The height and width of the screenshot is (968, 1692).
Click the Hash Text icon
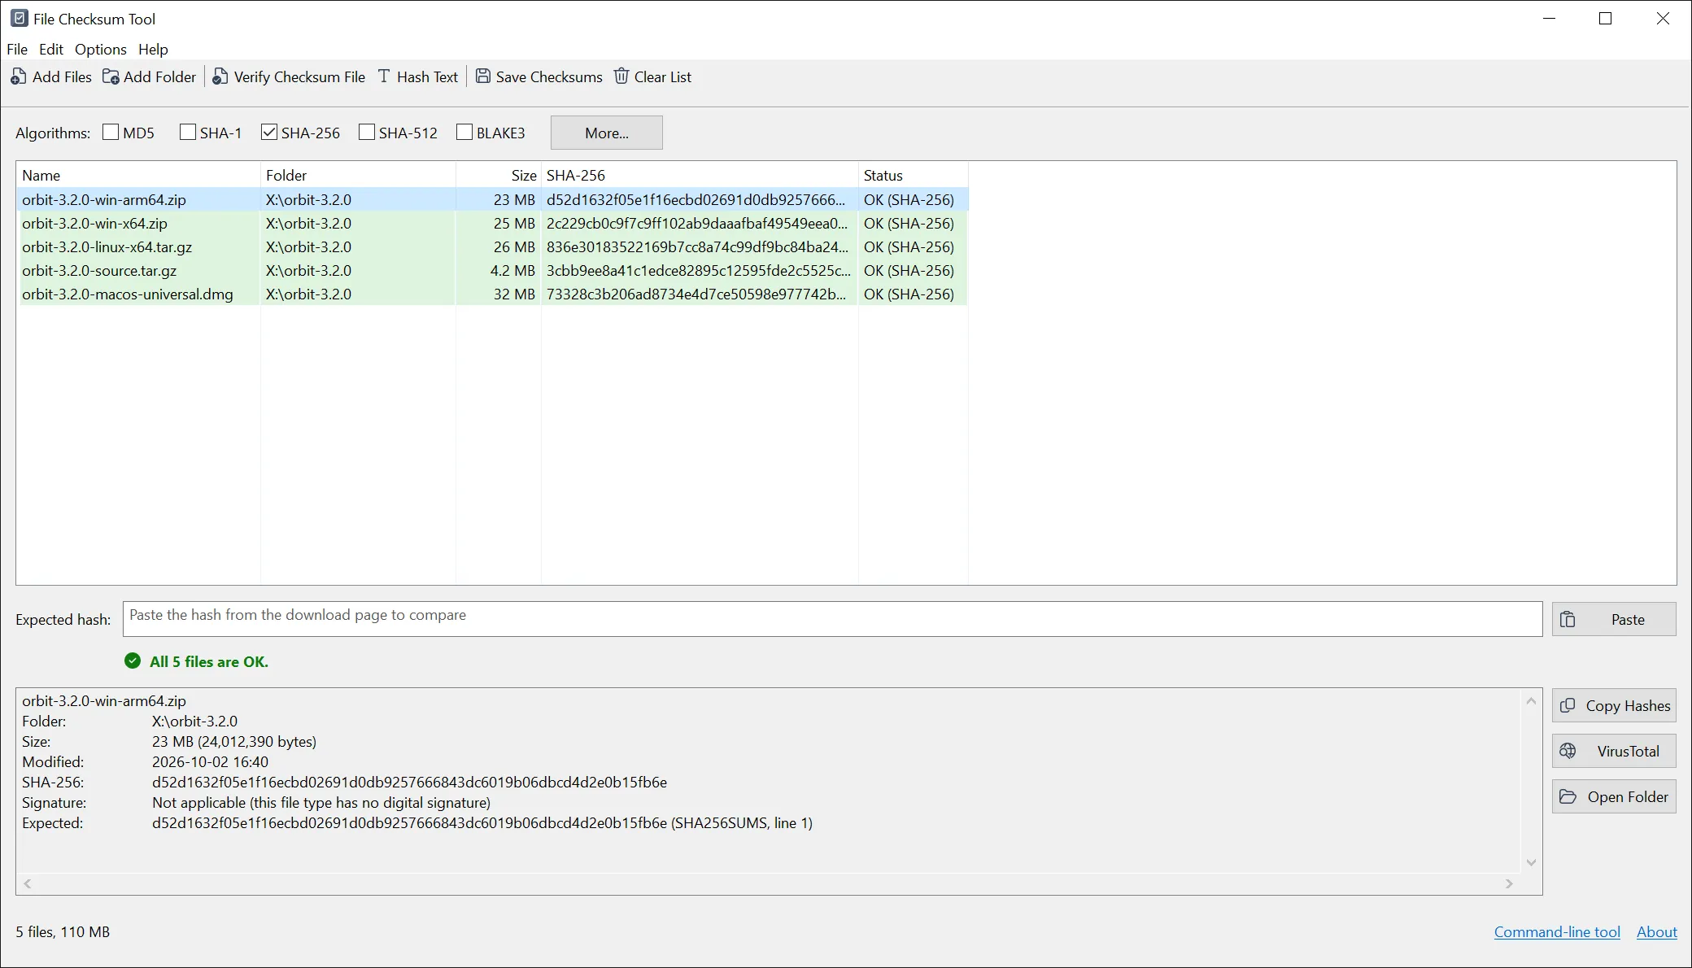[384, 76]
